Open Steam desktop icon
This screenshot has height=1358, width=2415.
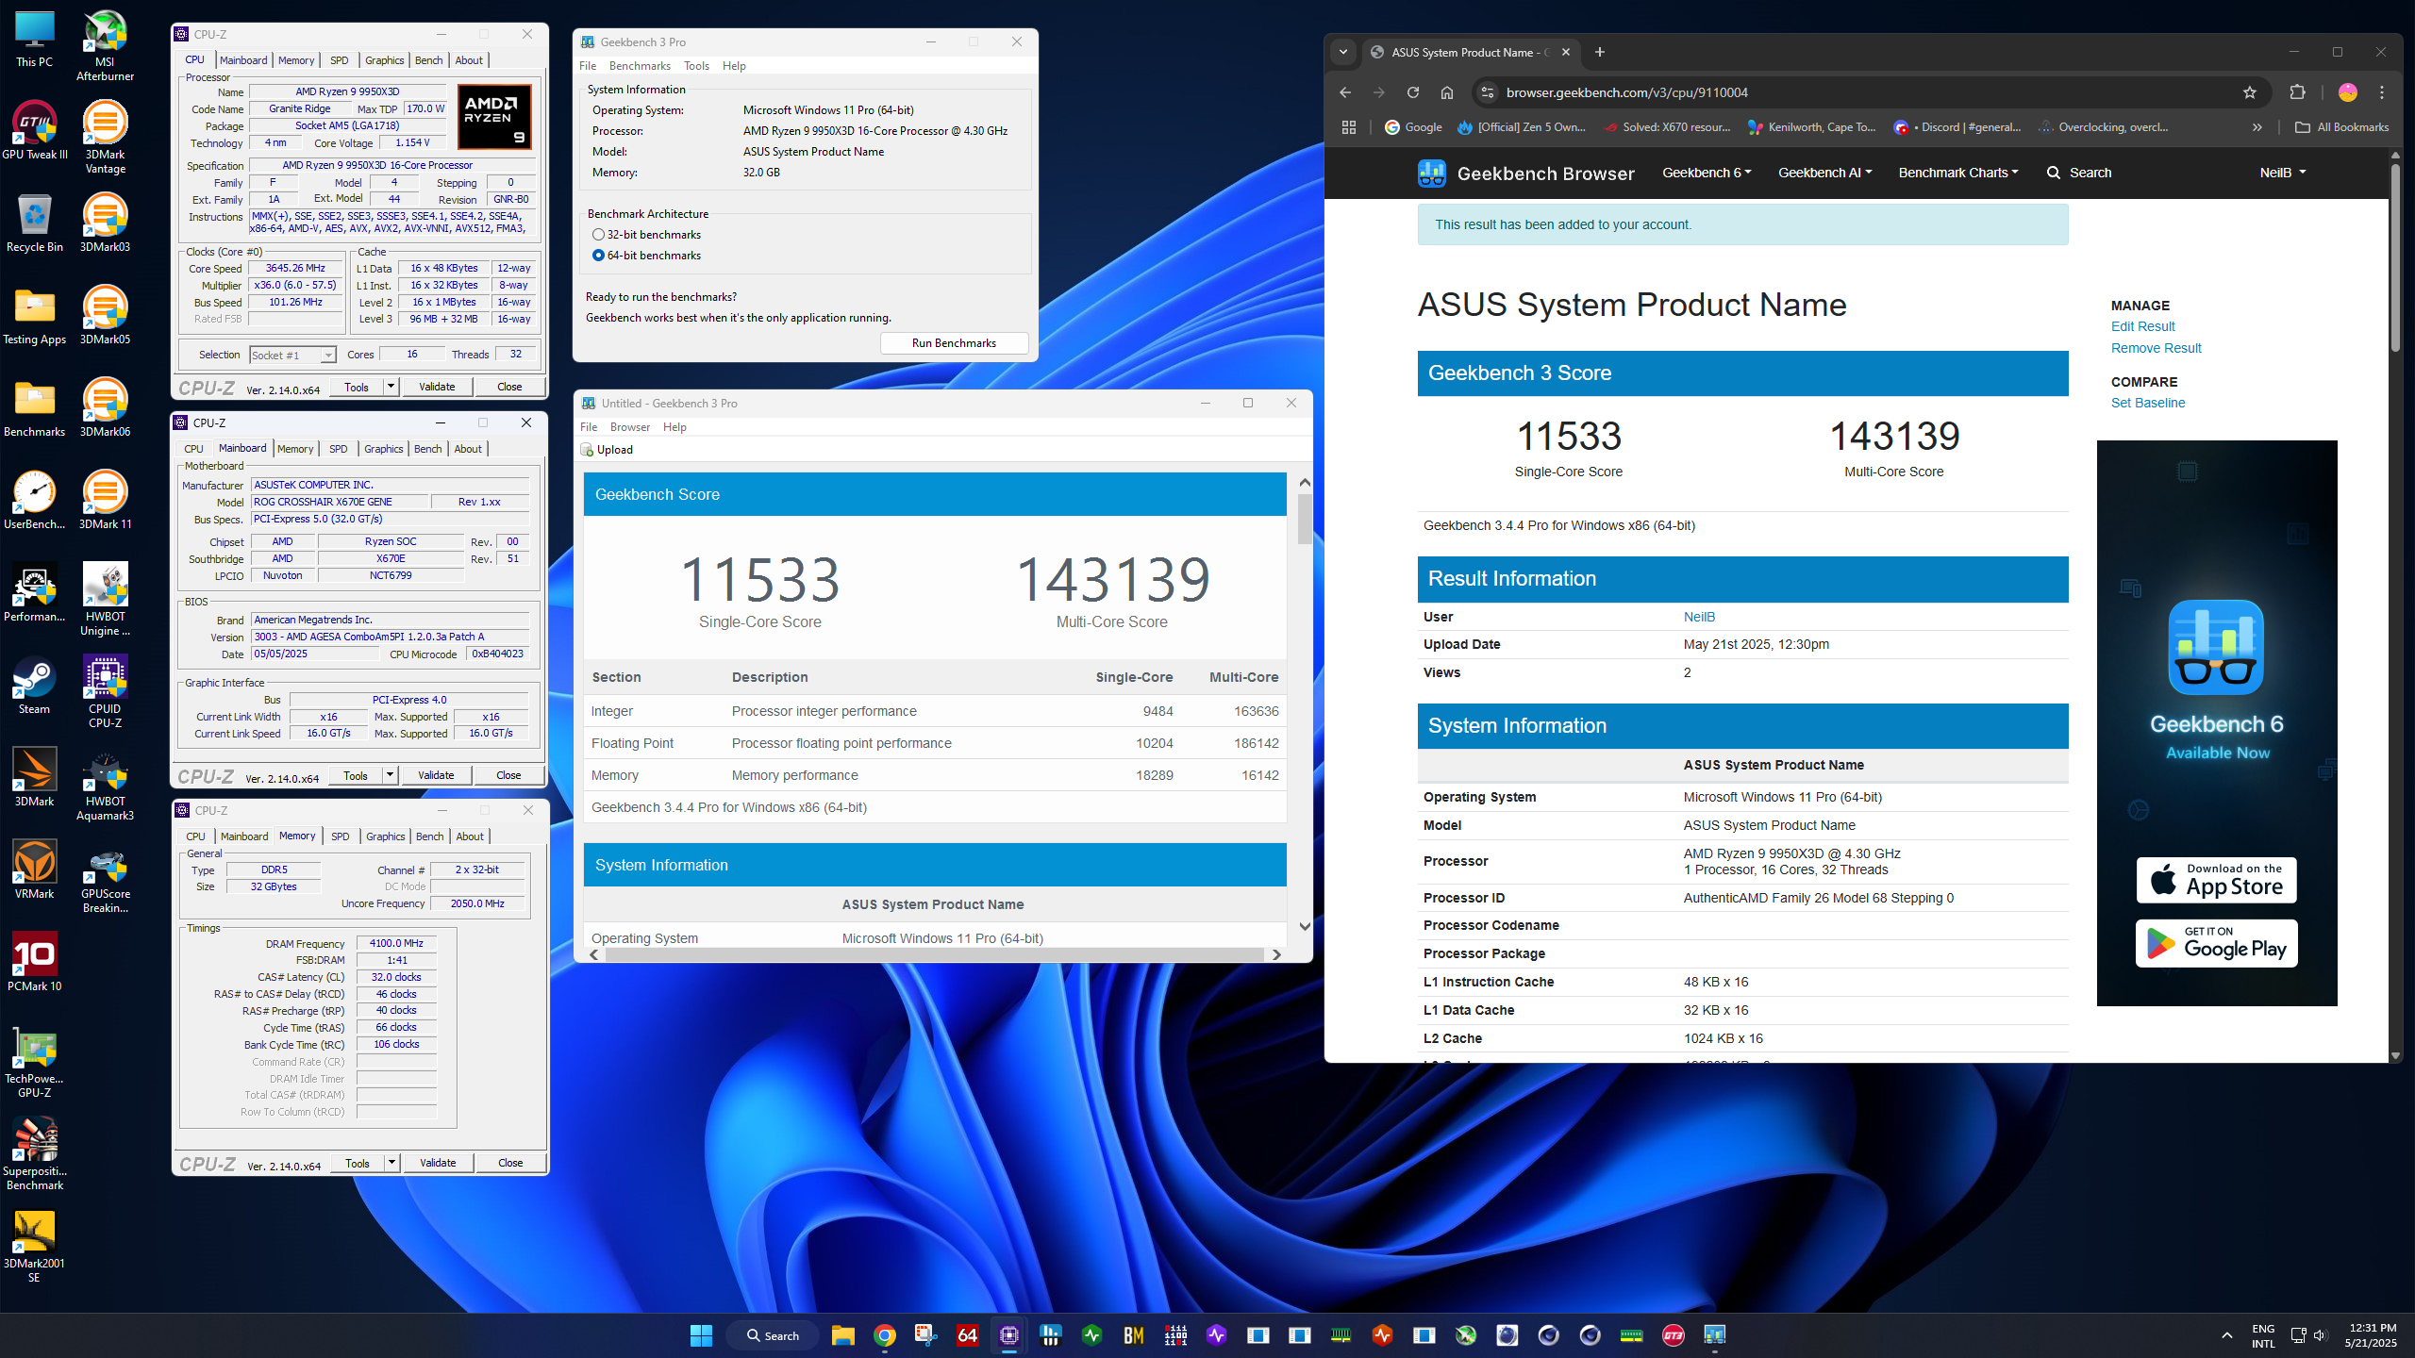pos(35,685)
